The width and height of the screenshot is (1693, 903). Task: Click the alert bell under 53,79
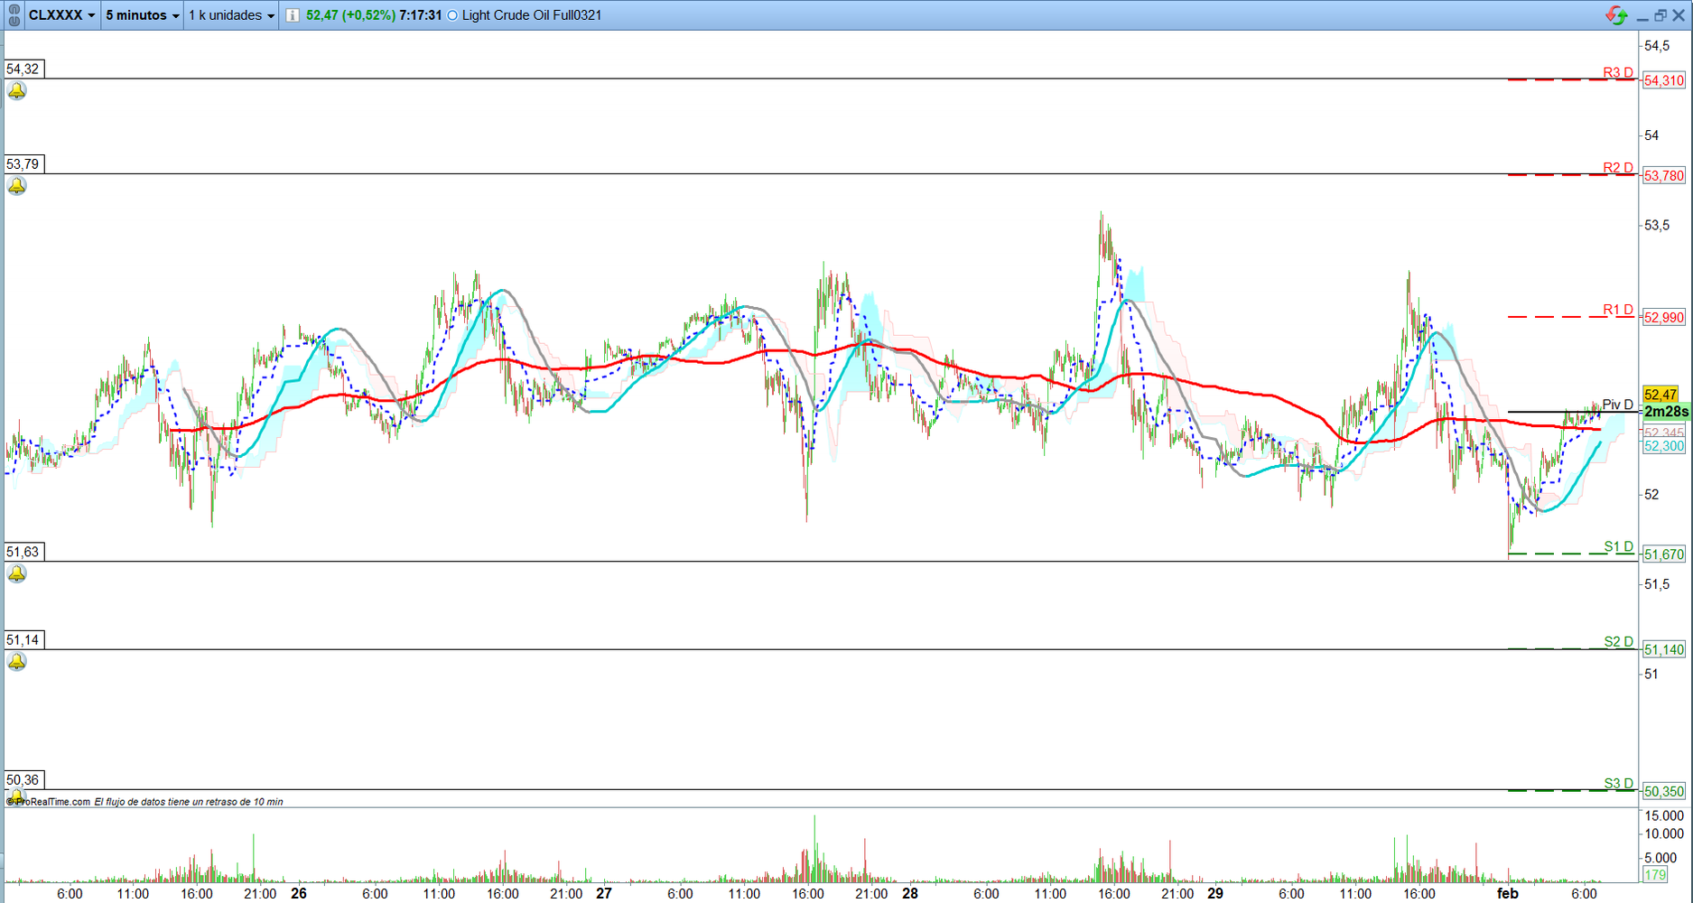tap(17, 186)
